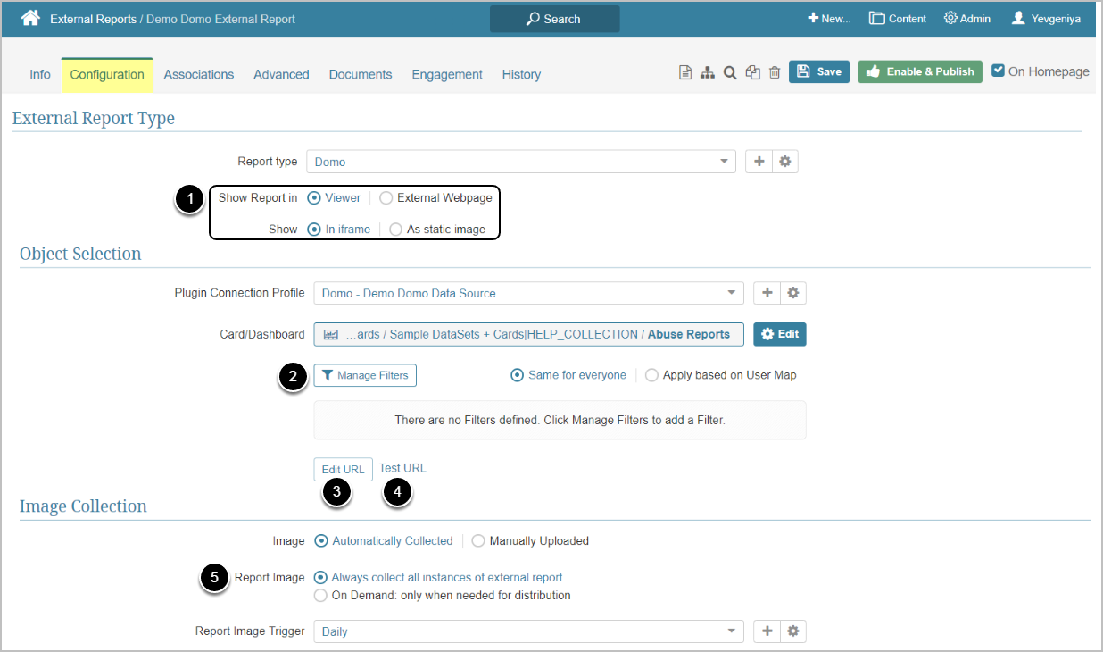Expand the Report Image Trigger dropdown

(528, 631)
